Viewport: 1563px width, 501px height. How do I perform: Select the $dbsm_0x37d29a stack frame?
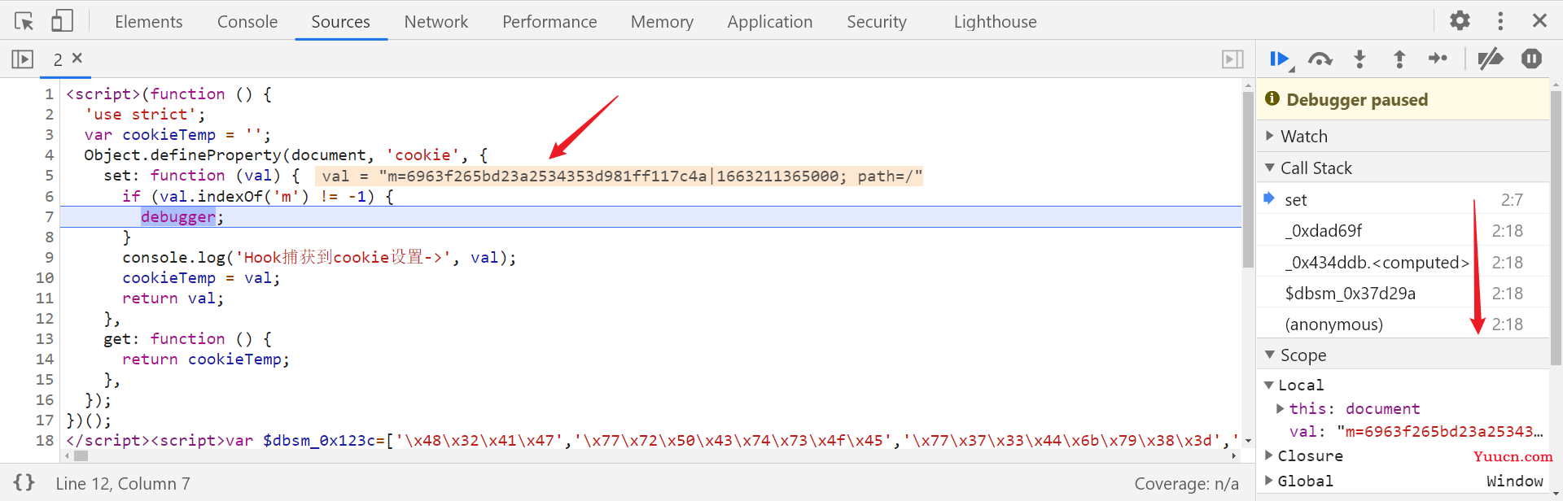pyautogui.click(x=1403, y=293)
